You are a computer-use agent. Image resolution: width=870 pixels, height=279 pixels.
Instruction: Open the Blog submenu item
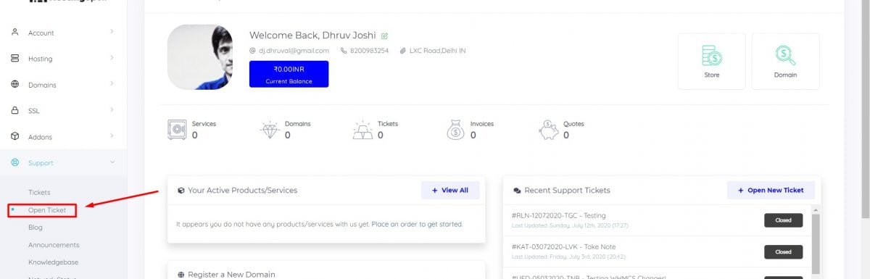pos(36,228)
